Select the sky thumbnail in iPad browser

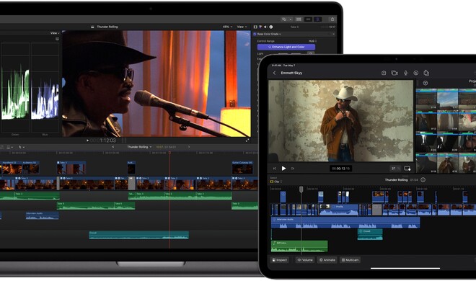coord(447,99)
